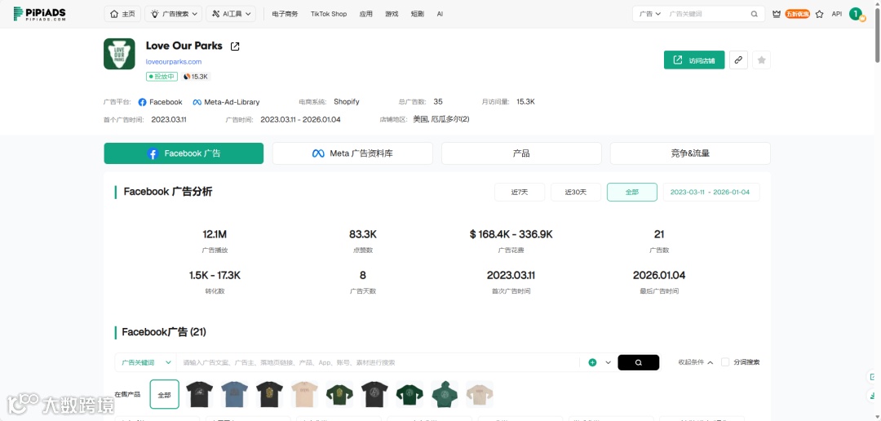The height and width of the screenshot is (421, 881).
Task: Enable the 分词搜索 checkbox
Action: point(725,362)
